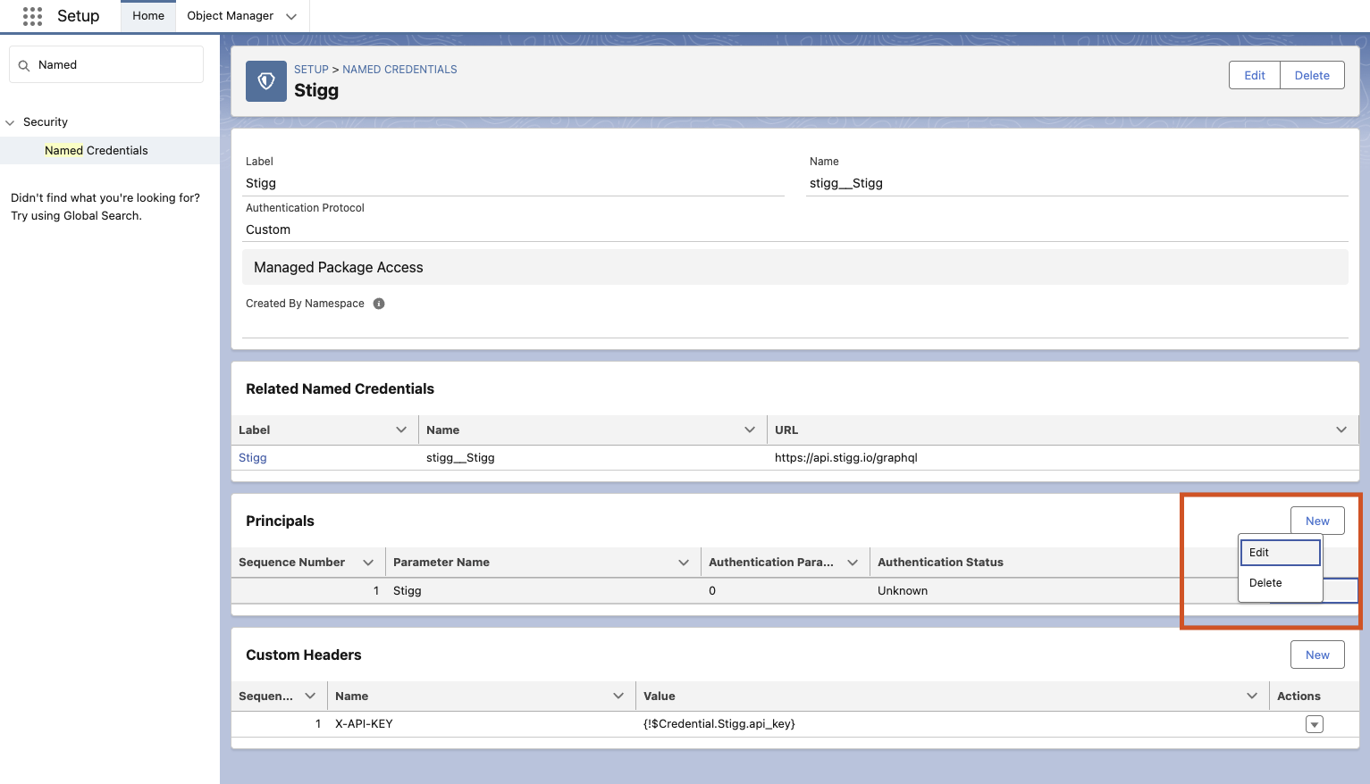Click the search magnifier icon in Quick Find

pos(24,65)
